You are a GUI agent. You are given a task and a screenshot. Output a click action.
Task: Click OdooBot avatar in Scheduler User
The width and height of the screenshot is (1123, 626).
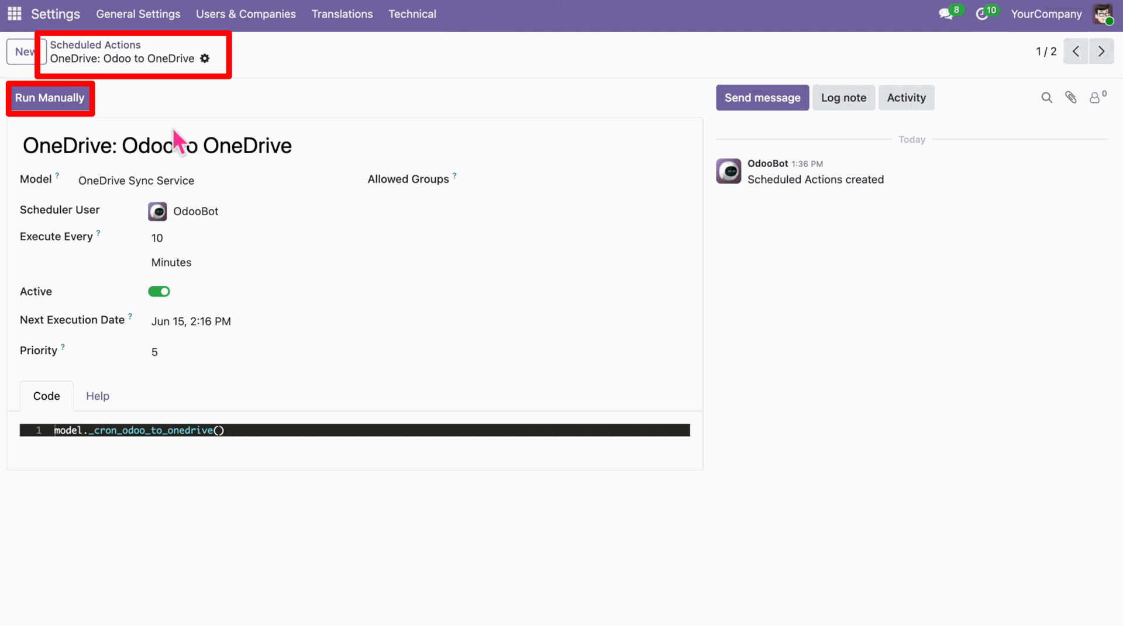pyautogui.click(x=157, y=212)
